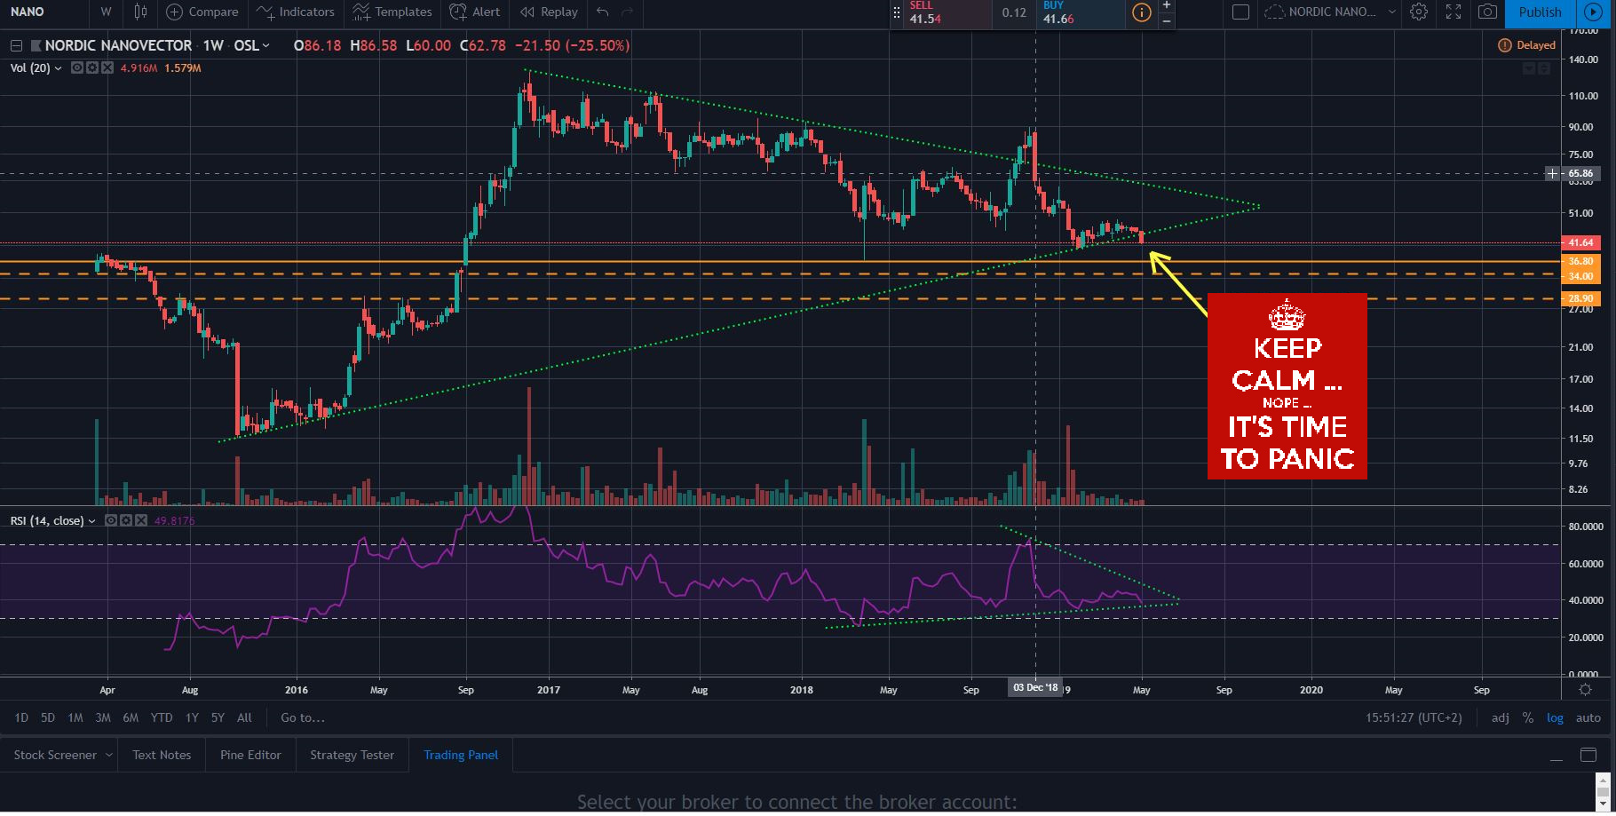This screenshot has height=816, width=1616.
Task: Expand the RSI (14, close) dropdown
Action: [91, 521]
